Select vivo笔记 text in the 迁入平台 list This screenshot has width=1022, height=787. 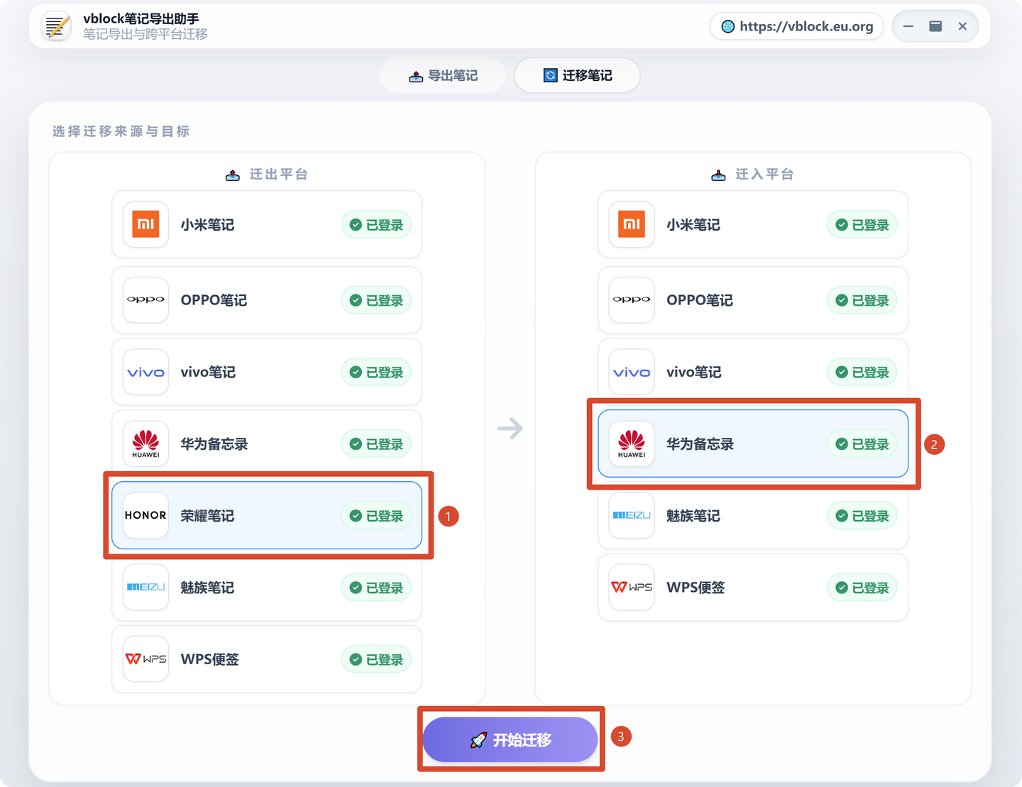point(694,373)
